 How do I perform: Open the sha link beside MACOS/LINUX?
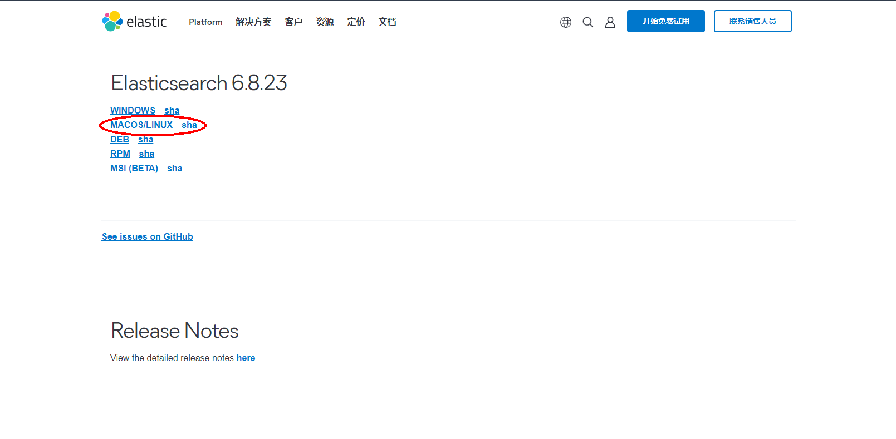[189, 125]
